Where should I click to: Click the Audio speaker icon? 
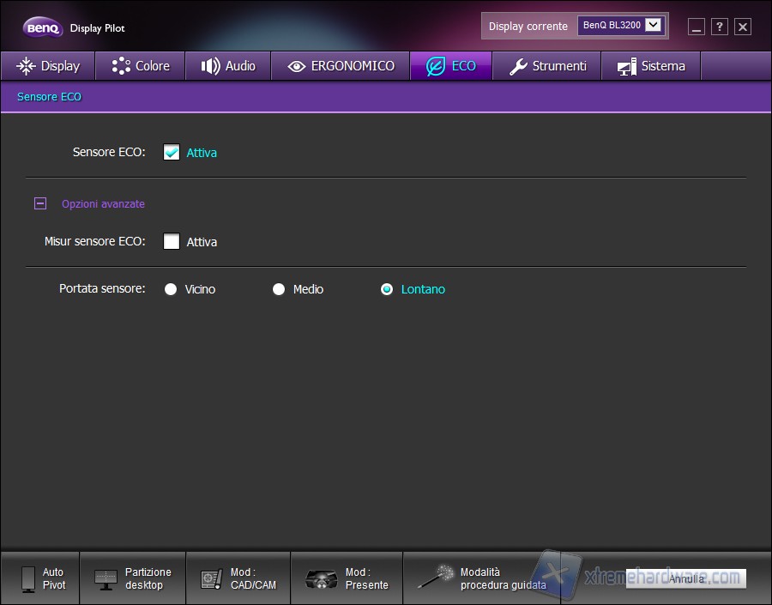210,66
